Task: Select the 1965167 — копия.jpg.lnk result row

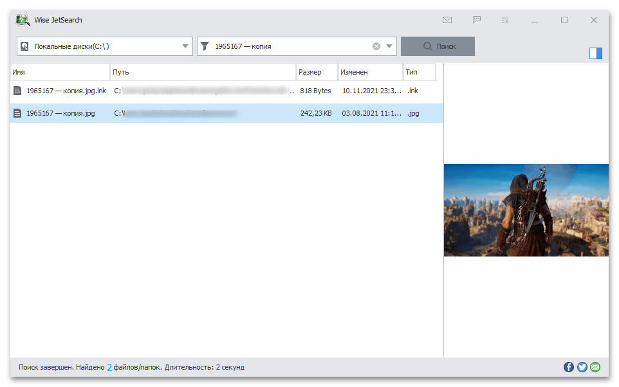Action: (x=66, y=91)
